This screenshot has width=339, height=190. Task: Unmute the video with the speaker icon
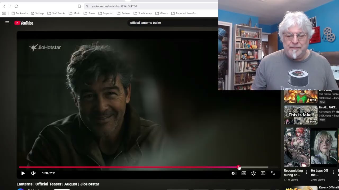tap(33, 173)
